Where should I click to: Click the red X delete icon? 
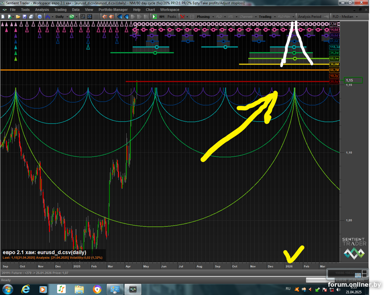[x=182, y=17]
